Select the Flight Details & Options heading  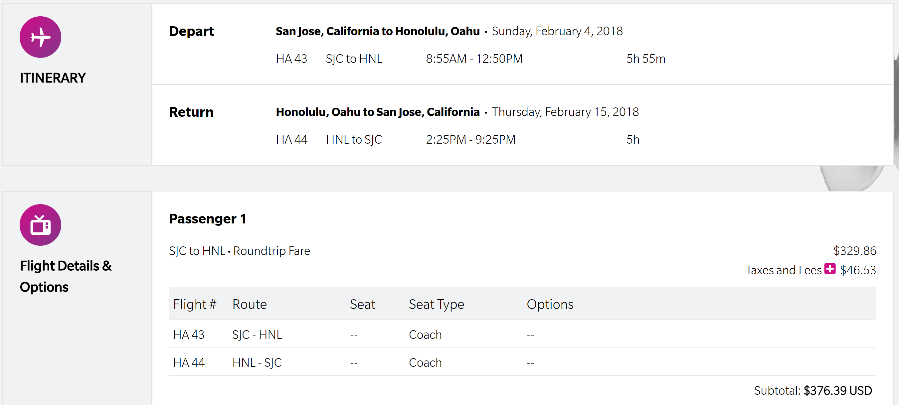point(65,276)
